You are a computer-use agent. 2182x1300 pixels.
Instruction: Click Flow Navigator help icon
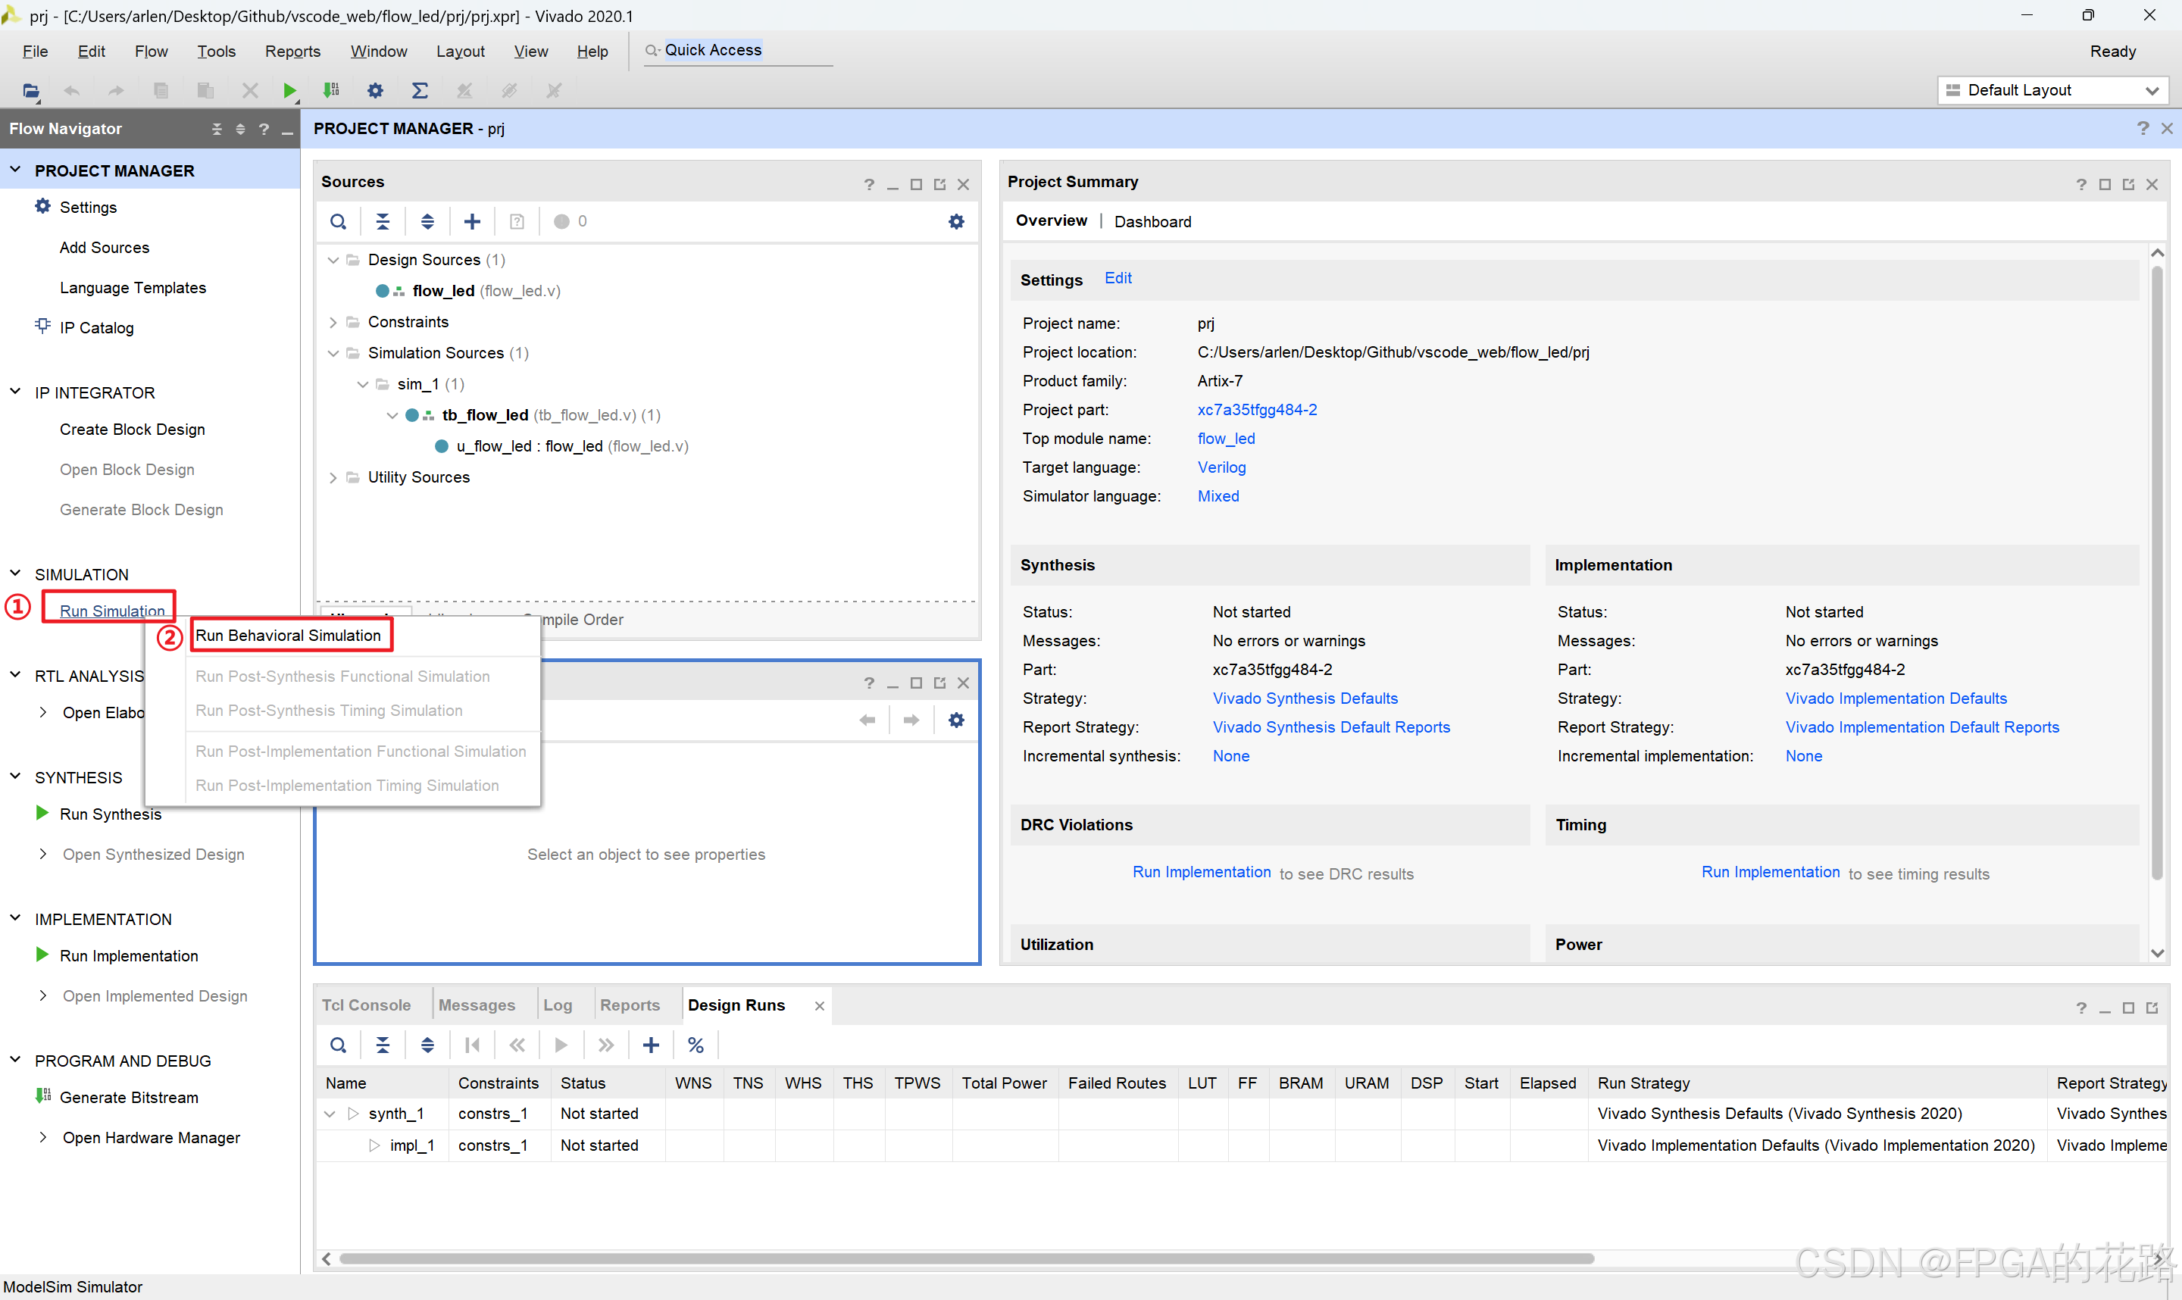click(264, 130)
